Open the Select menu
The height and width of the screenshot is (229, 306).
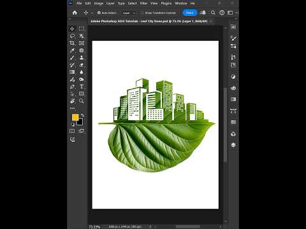133,3
